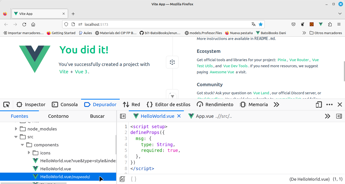Click the element picker icon in DevTools
Screen dimensions: 345x184
click(x=7, y=105)
